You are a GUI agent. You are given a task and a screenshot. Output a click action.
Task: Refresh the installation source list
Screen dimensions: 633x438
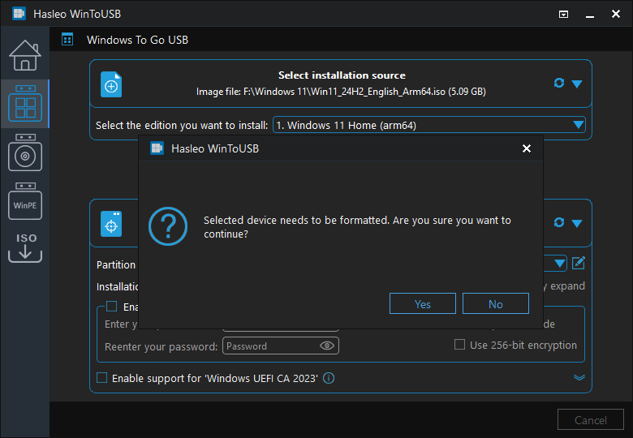point(558,84)
